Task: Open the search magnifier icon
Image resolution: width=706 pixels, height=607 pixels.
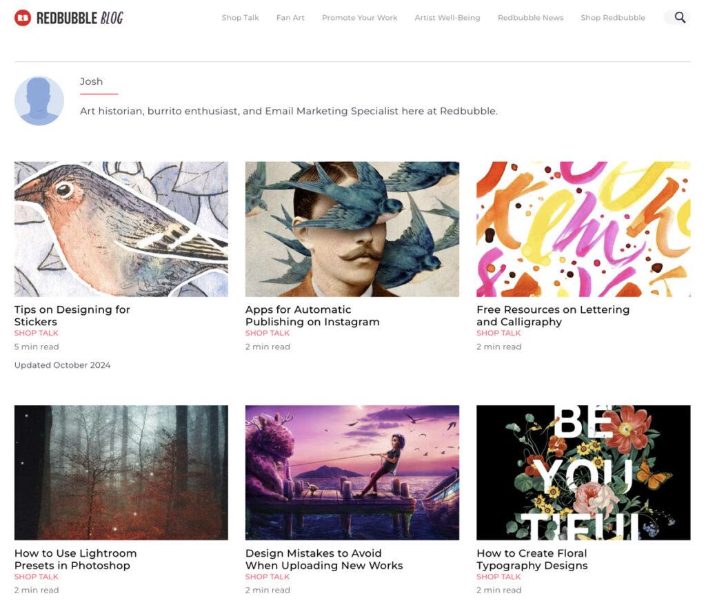Action: tap(679, 18)
